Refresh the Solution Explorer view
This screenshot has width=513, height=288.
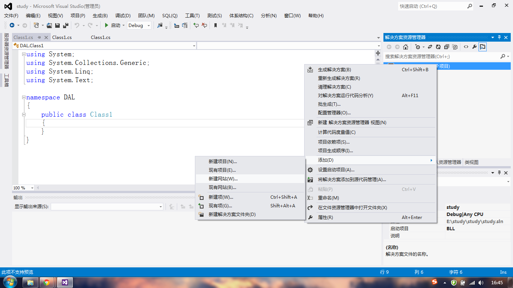click(438, 46)
